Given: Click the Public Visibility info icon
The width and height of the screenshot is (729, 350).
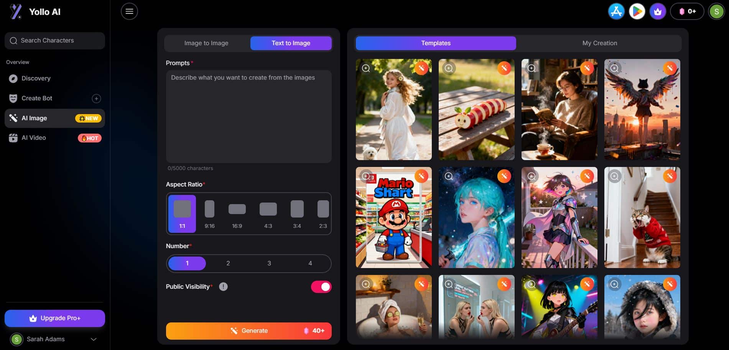Looking at the screenshot, I should click(223, 287).
